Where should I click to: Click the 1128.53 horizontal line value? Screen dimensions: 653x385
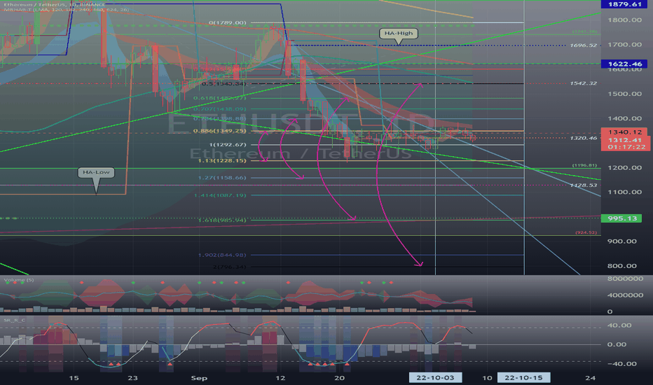[584, 185]
